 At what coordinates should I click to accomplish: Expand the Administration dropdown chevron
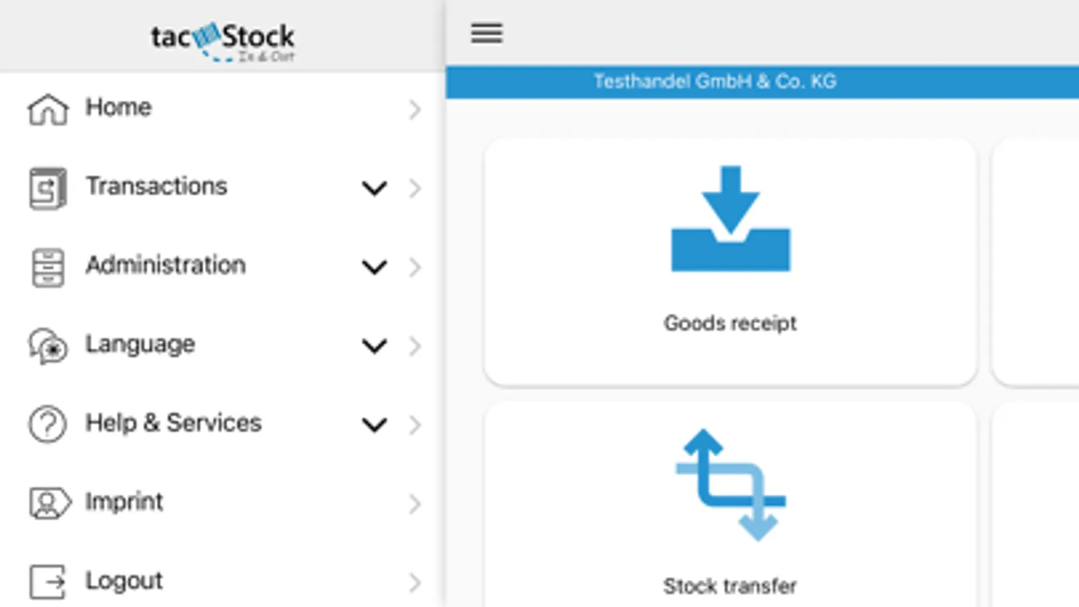(x=375, y=267)
